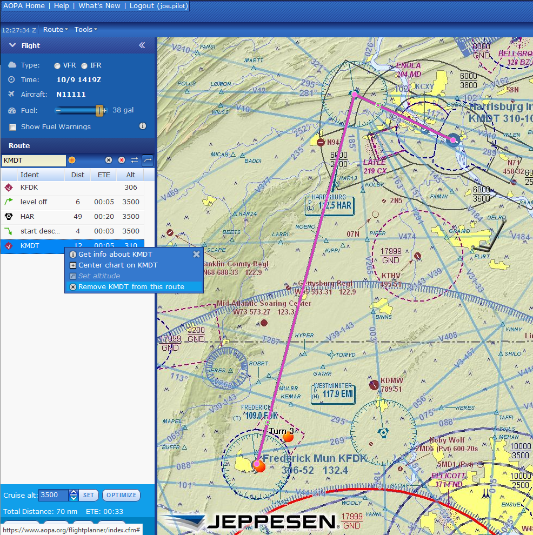Click the 306 altitude cell of KFDK

click(131, 188)
